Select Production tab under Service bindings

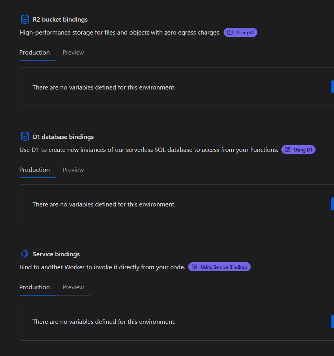click(35, 287)
